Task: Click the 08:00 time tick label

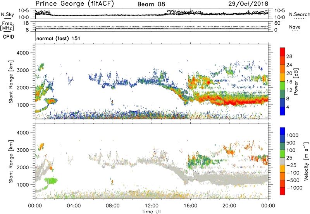Action: (113, 206)
